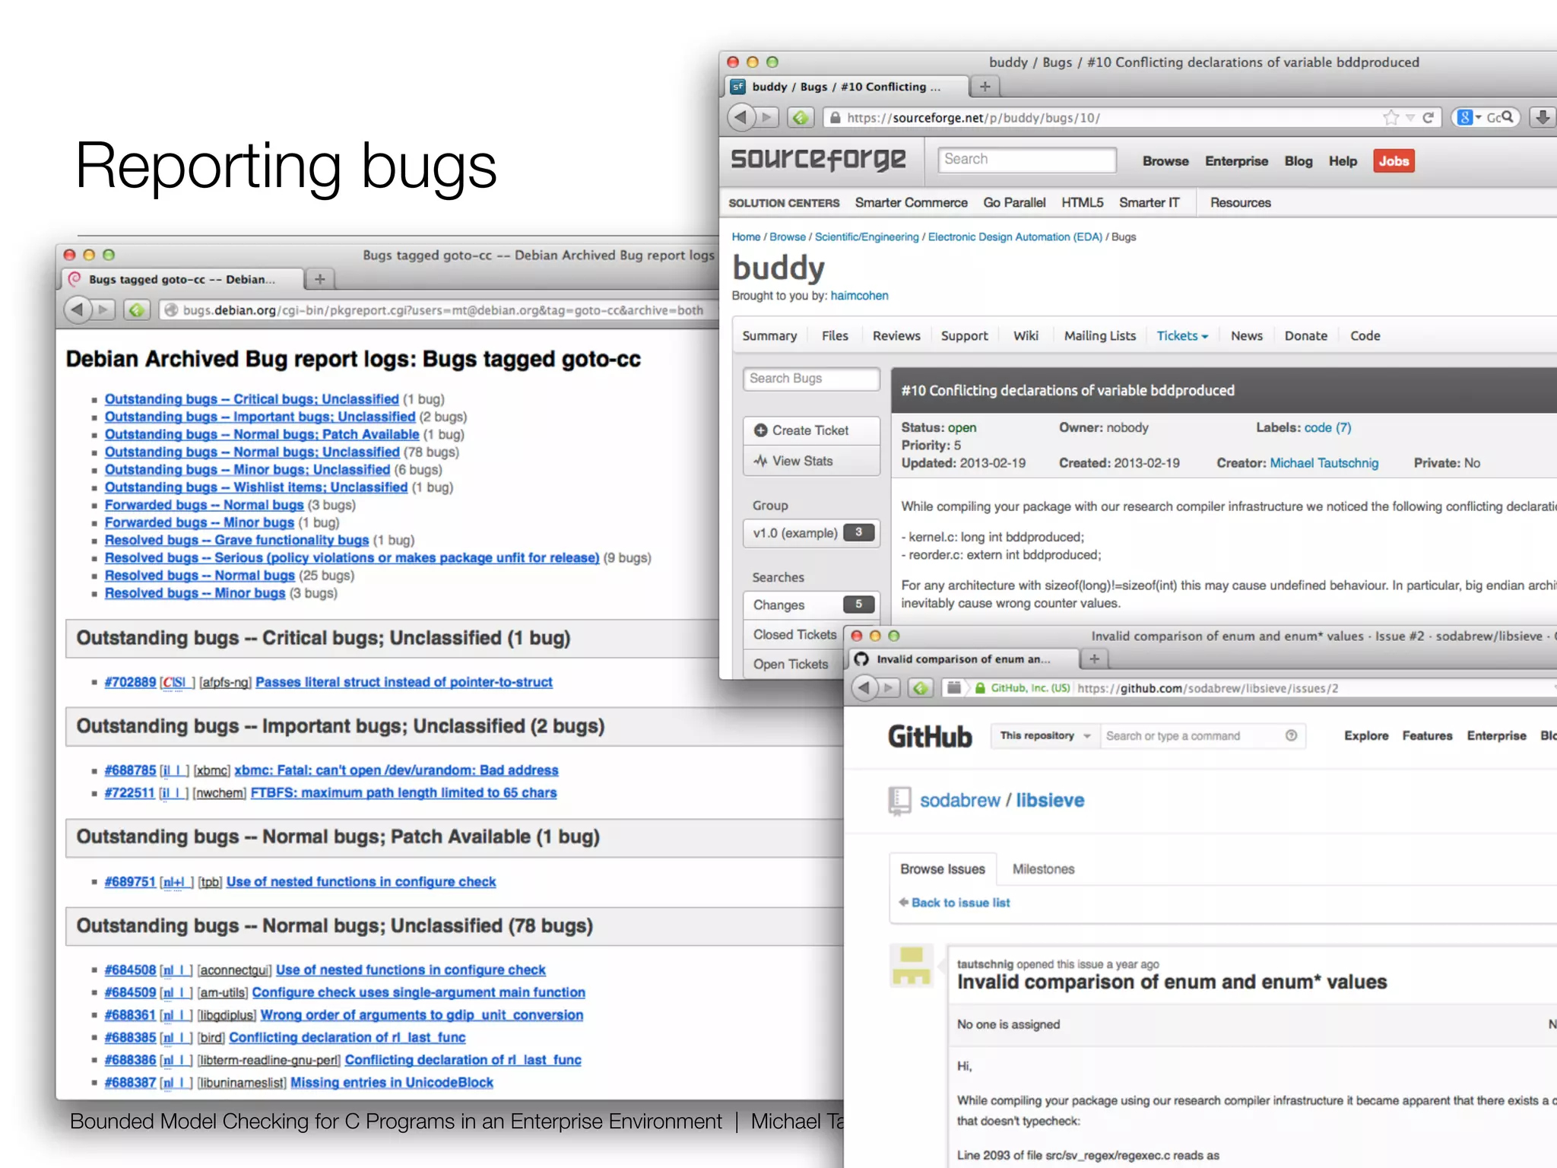The height and width of the screenshot is (1168, 1557).
Task: Click tautschnig avatar on GitHub issue
Action: (912, 966)
